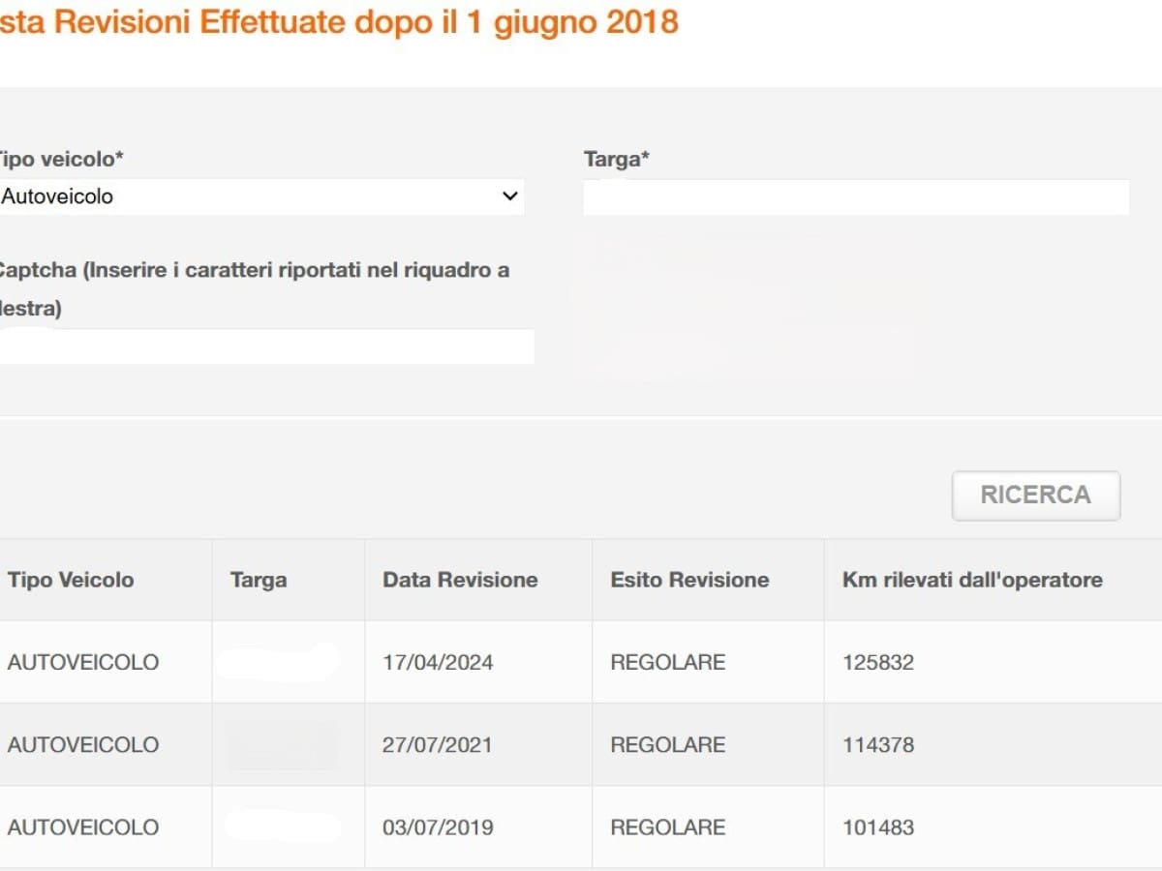The image size is (1162, 871).
Task: Click the Tipo Veicolo column header
Action: [71, 580]
